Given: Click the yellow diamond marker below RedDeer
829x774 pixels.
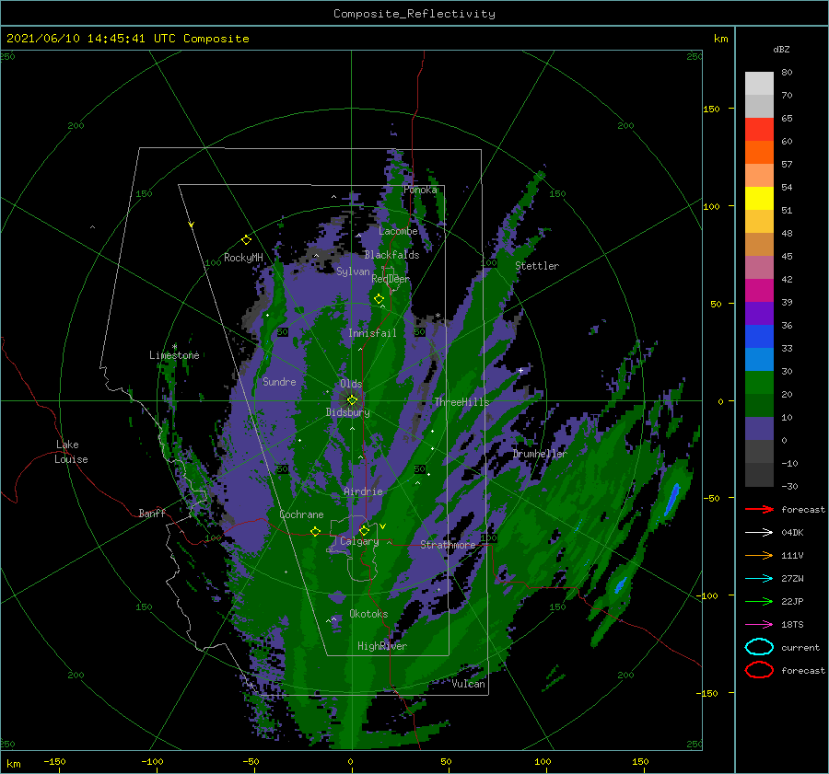Looking at the screenshot, I should (x=379, y=299).
